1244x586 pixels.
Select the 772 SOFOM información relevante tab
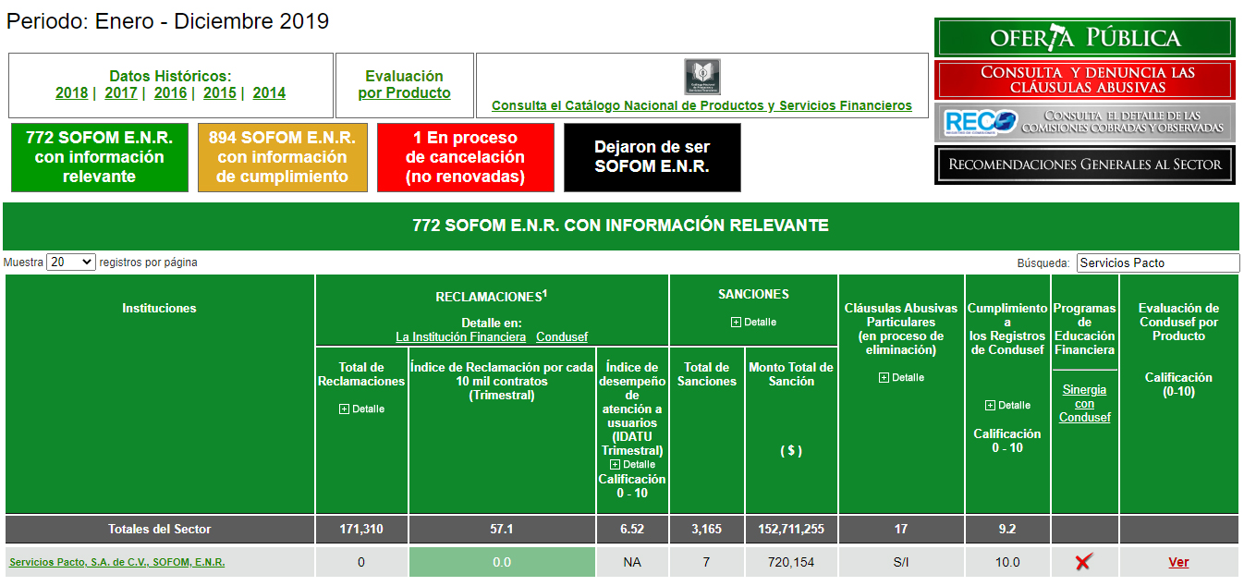(99, 157)
